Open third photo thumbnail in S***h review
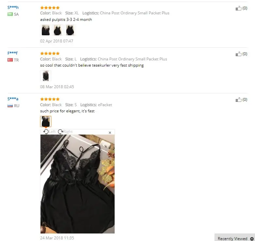 pyautogui.click(x=70, y=30)
